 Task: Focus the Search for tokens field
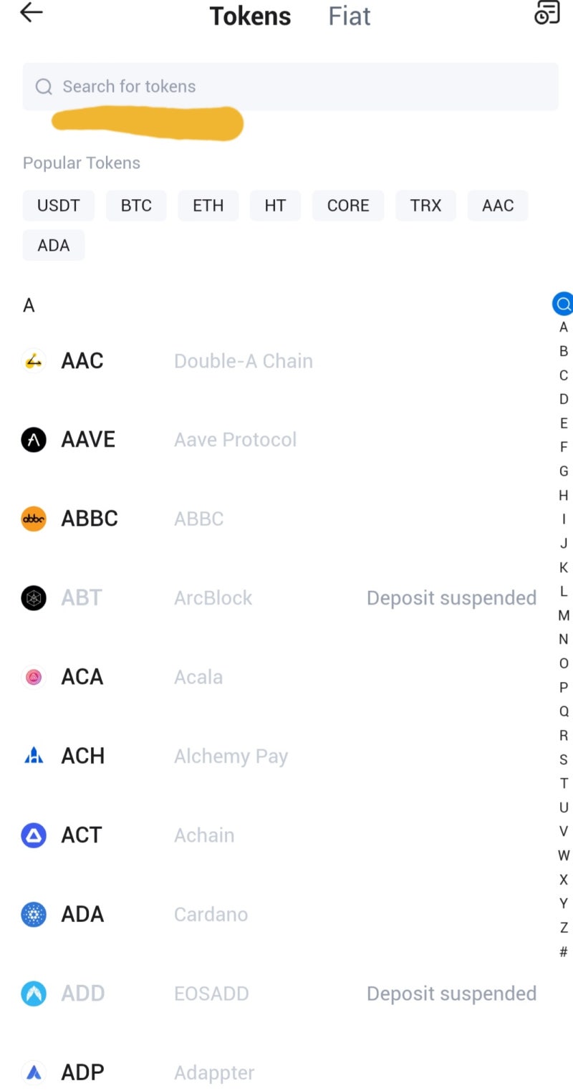coord(290,87)
